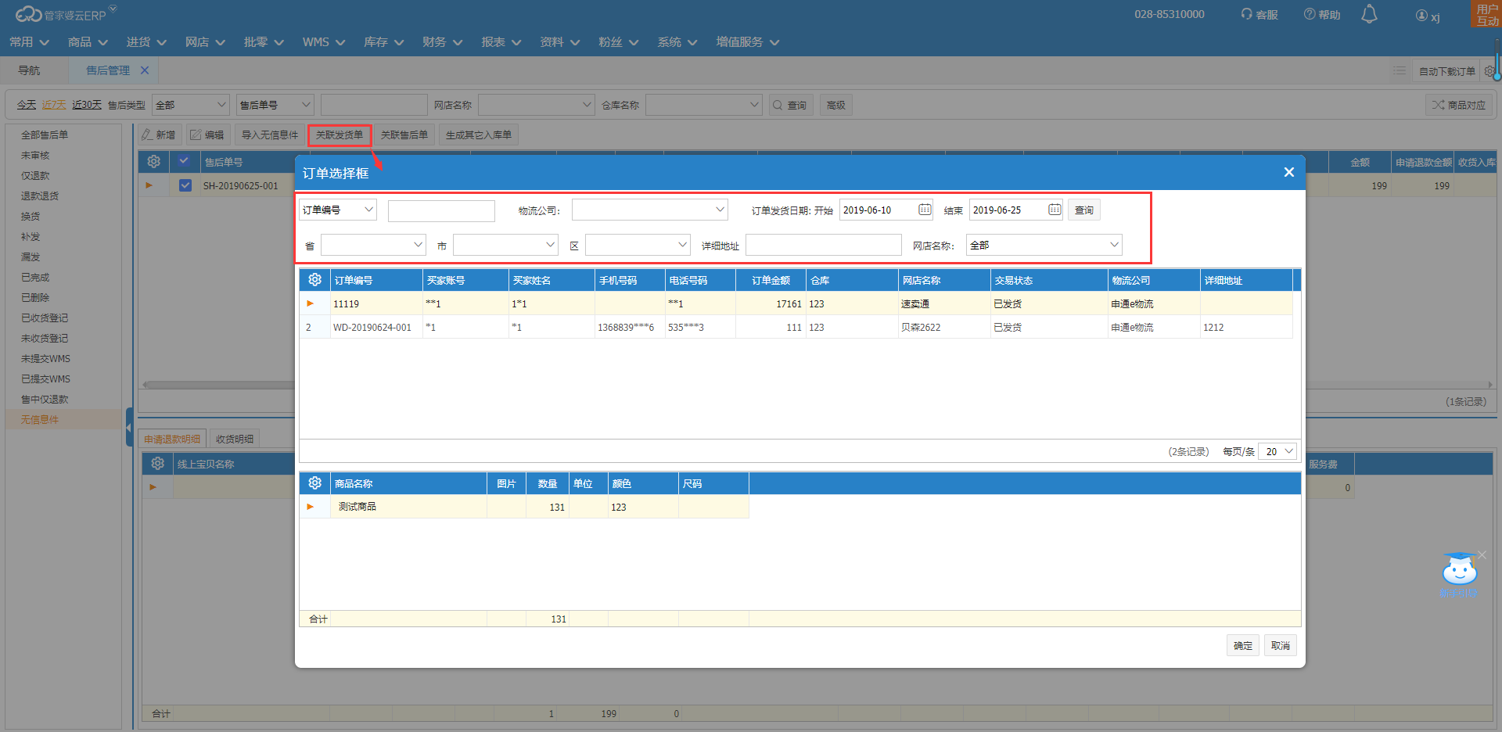This screenshot has height=732, width=1502.
Task: Open the 仓库名称 dropdown
Action: pos(703,105)
